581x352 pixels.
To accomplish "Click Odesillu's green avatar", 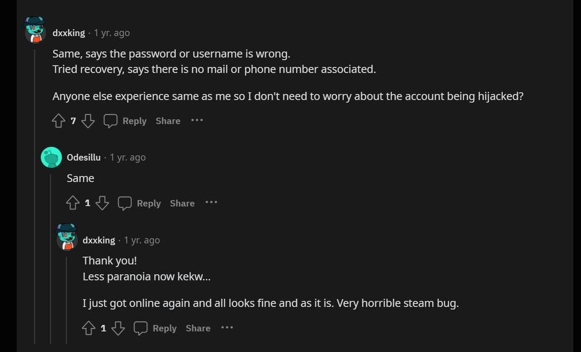I will [x=51, y=157].
